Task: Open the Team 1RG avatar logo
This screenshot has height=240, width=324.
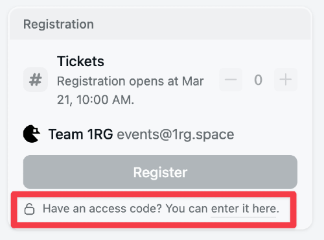Action: pyautogui.click(x=32, y=134)
